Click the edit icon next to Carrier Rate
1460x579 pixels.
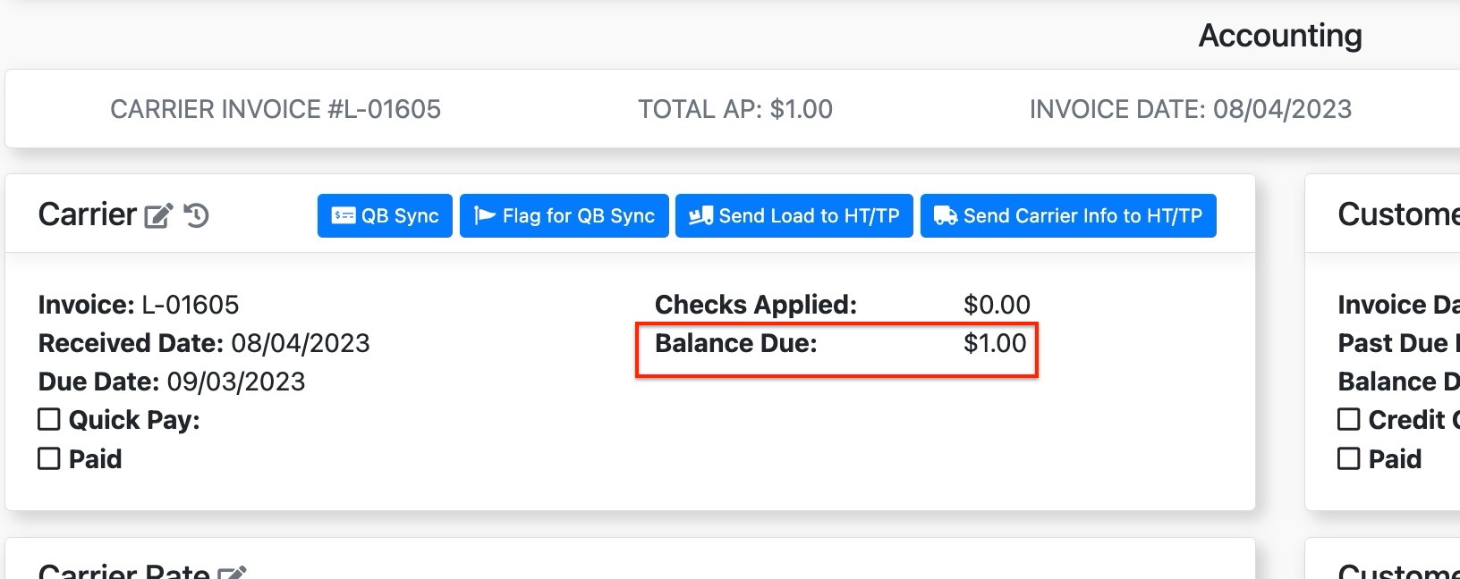click(233, 573)
